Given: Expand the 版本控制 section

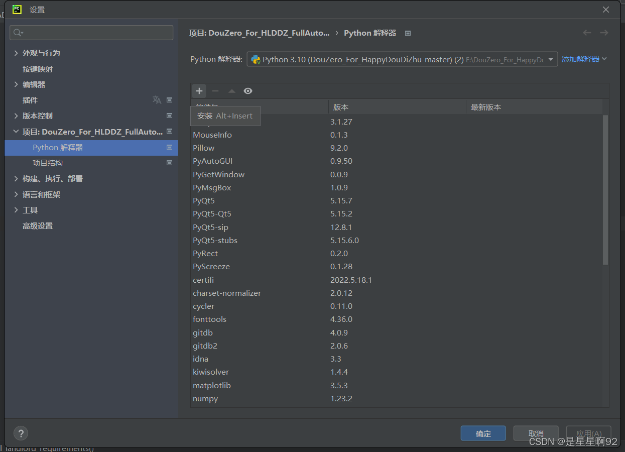Looking at the screenshot, I should [16, 116].
